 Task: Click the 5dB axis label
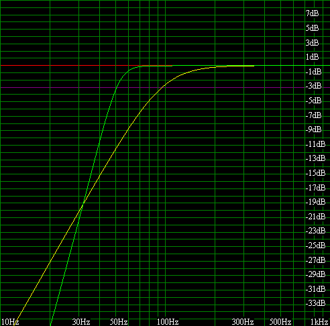[x=312, y=28]
